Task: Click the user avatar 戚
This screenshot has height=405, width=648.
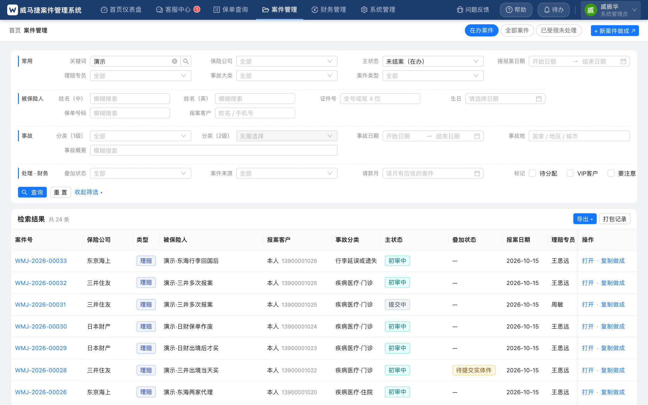Action: 590,10
